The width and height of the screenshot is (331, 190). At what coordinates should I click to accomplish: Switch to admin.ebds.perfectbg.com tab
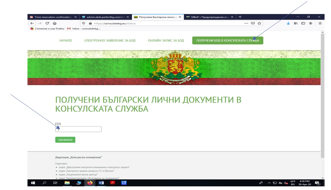(105, 17)
